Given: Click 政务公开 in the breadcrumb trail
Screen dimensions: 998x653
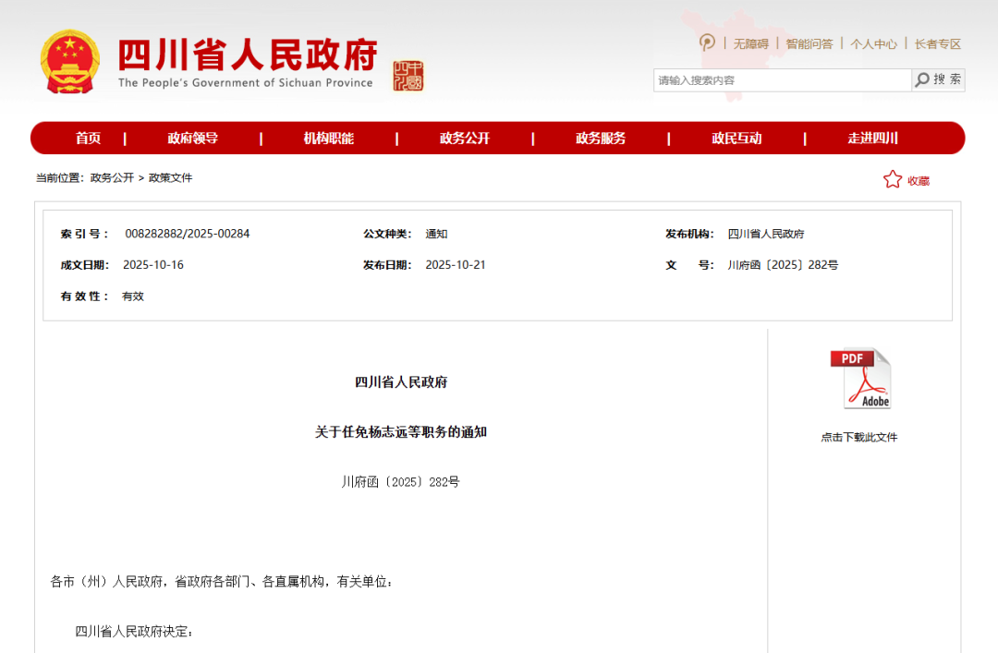Looking at the screenshot, I should pyautogui.click(x=109, y=177).
